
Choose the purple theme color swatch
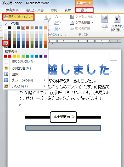click(x=36, y=28)
